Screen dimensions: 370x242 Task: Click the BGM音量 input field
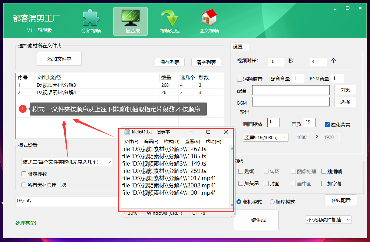(x=338, y=79)
